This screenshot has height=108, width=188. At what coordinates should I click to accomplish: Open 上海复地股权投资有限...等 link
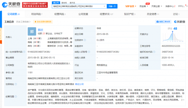pyautogui.click(x=60, y=39)
